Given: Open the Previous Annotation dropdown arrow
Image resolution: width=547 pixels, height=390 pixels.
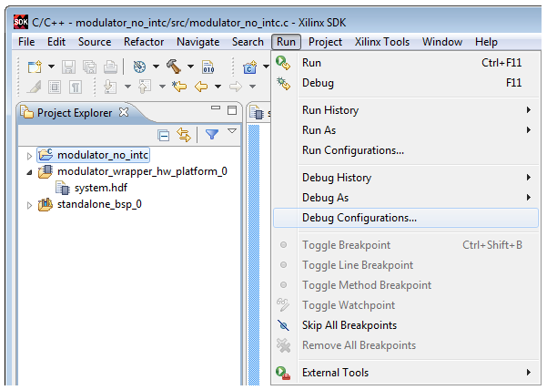Looking at the screenshot, I should [162, 87].
